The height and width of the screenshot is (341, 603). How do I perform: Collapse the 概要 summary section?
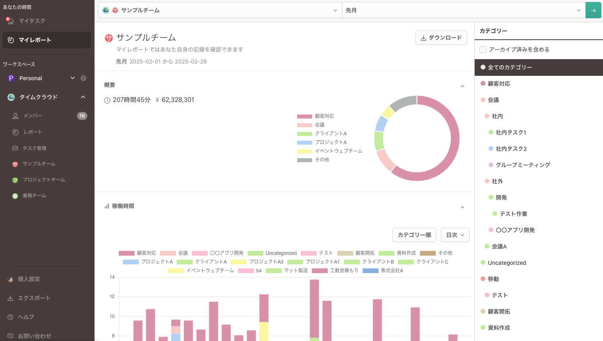tap(462, 86)
